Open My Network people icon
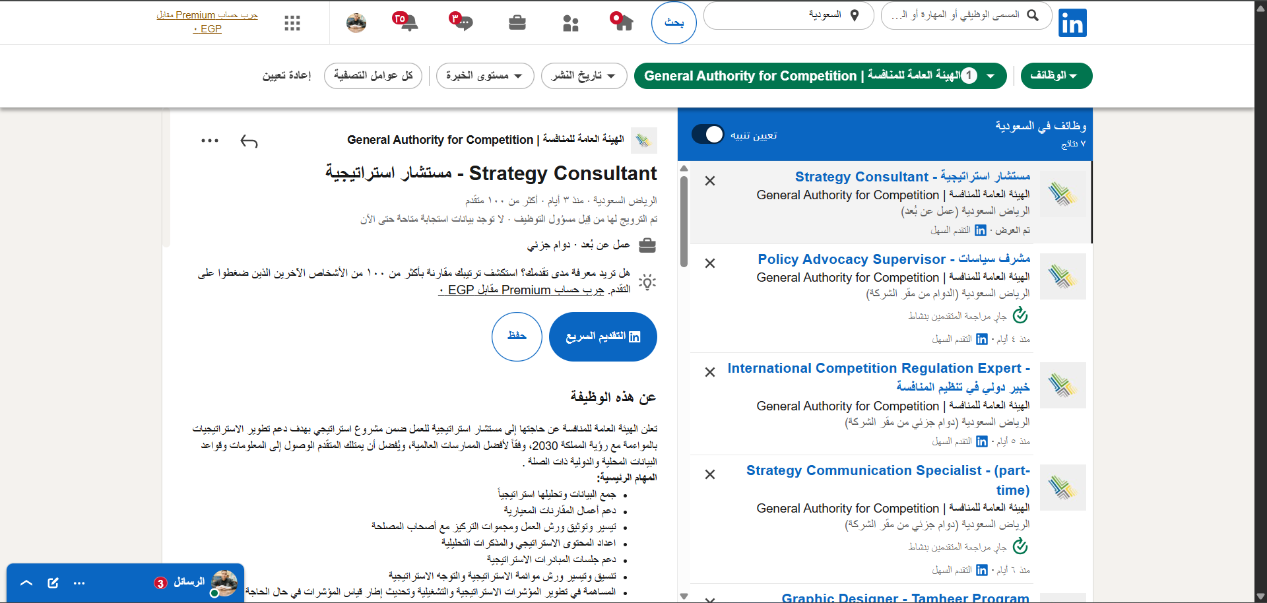Screen dimensions: 1267x603 point(571,23)
